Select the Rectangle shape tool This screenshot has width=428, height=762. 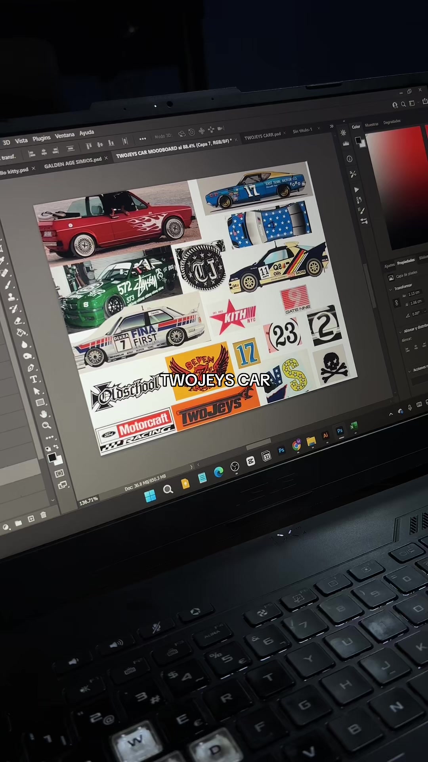tap(40, 402)
